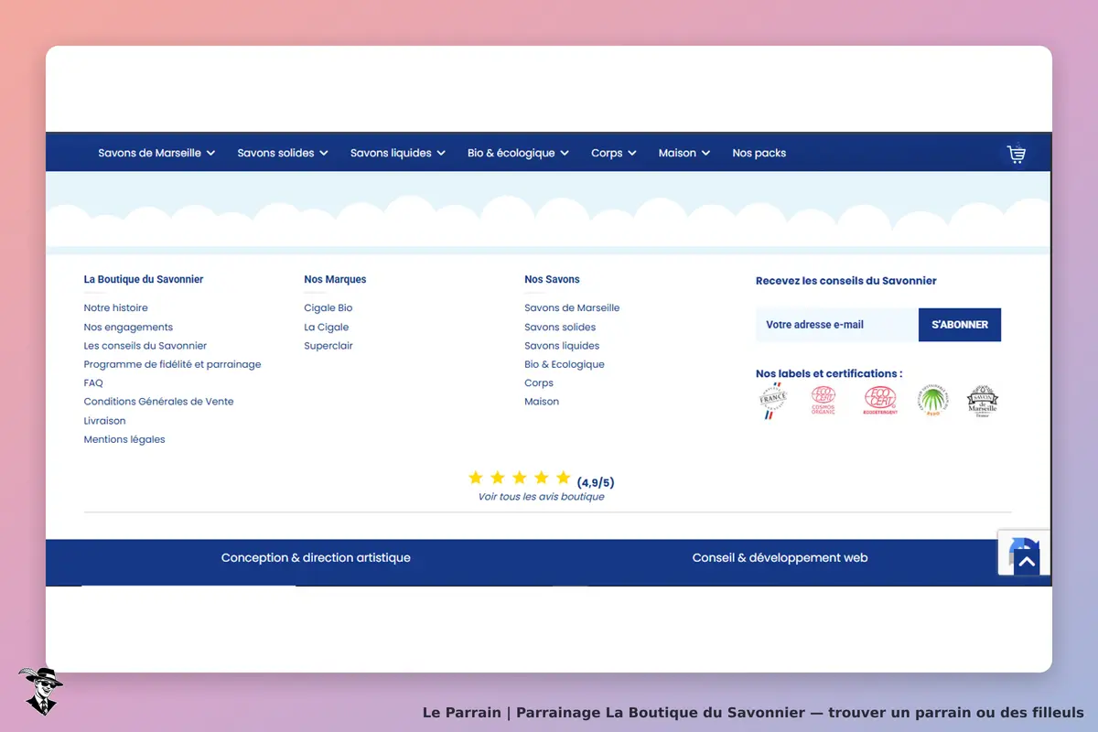Open the FAQ footer link
The width and height of the screenshot is (1098, 732).
point(93,383)
